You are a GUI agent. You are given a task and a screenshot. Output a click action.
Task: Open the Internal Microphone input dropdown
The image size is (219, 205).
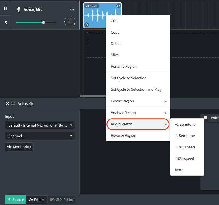40,125
